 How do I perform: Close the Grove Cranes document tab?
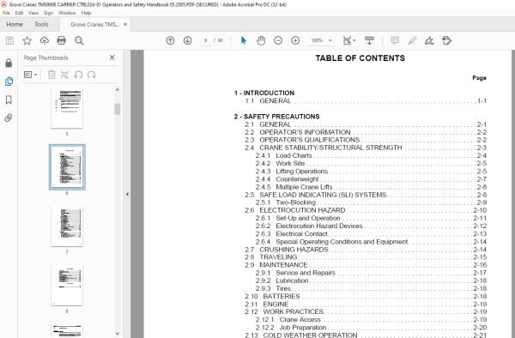(125, 24)
